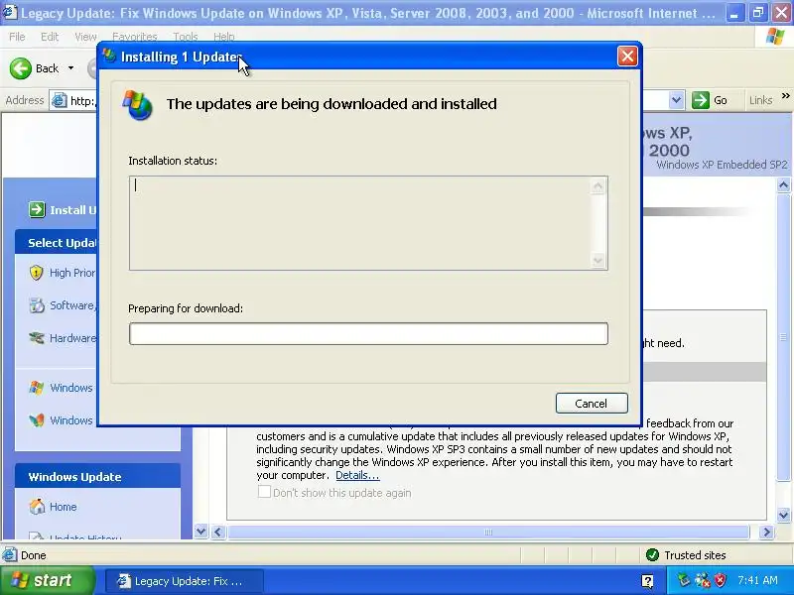Click the Trusted sites security zone indicator
The width and height of the screenshot is (794, 595).
(687, 555)
